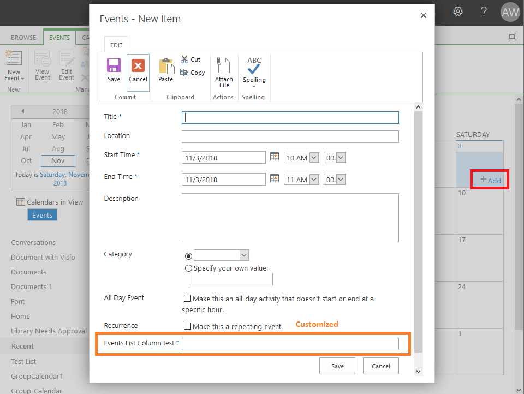Select the Category dropdown radio button
The height and width of the screenshot is (394, 524).
tap(188, 256)
